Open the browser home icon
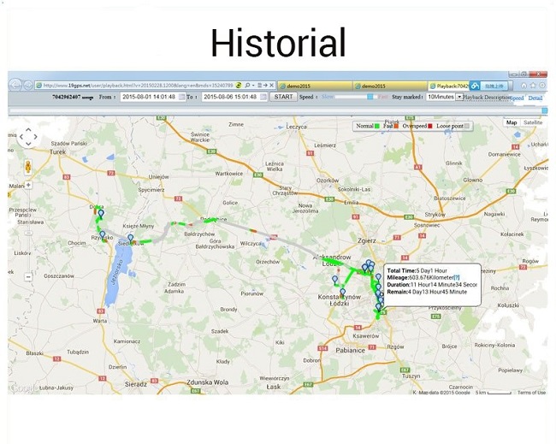Image resolution: width=556 pixels, height=444 pixels. [x=523, y=86]
